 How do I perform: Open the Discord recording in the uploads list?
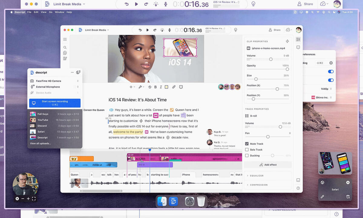coord(54,126)
